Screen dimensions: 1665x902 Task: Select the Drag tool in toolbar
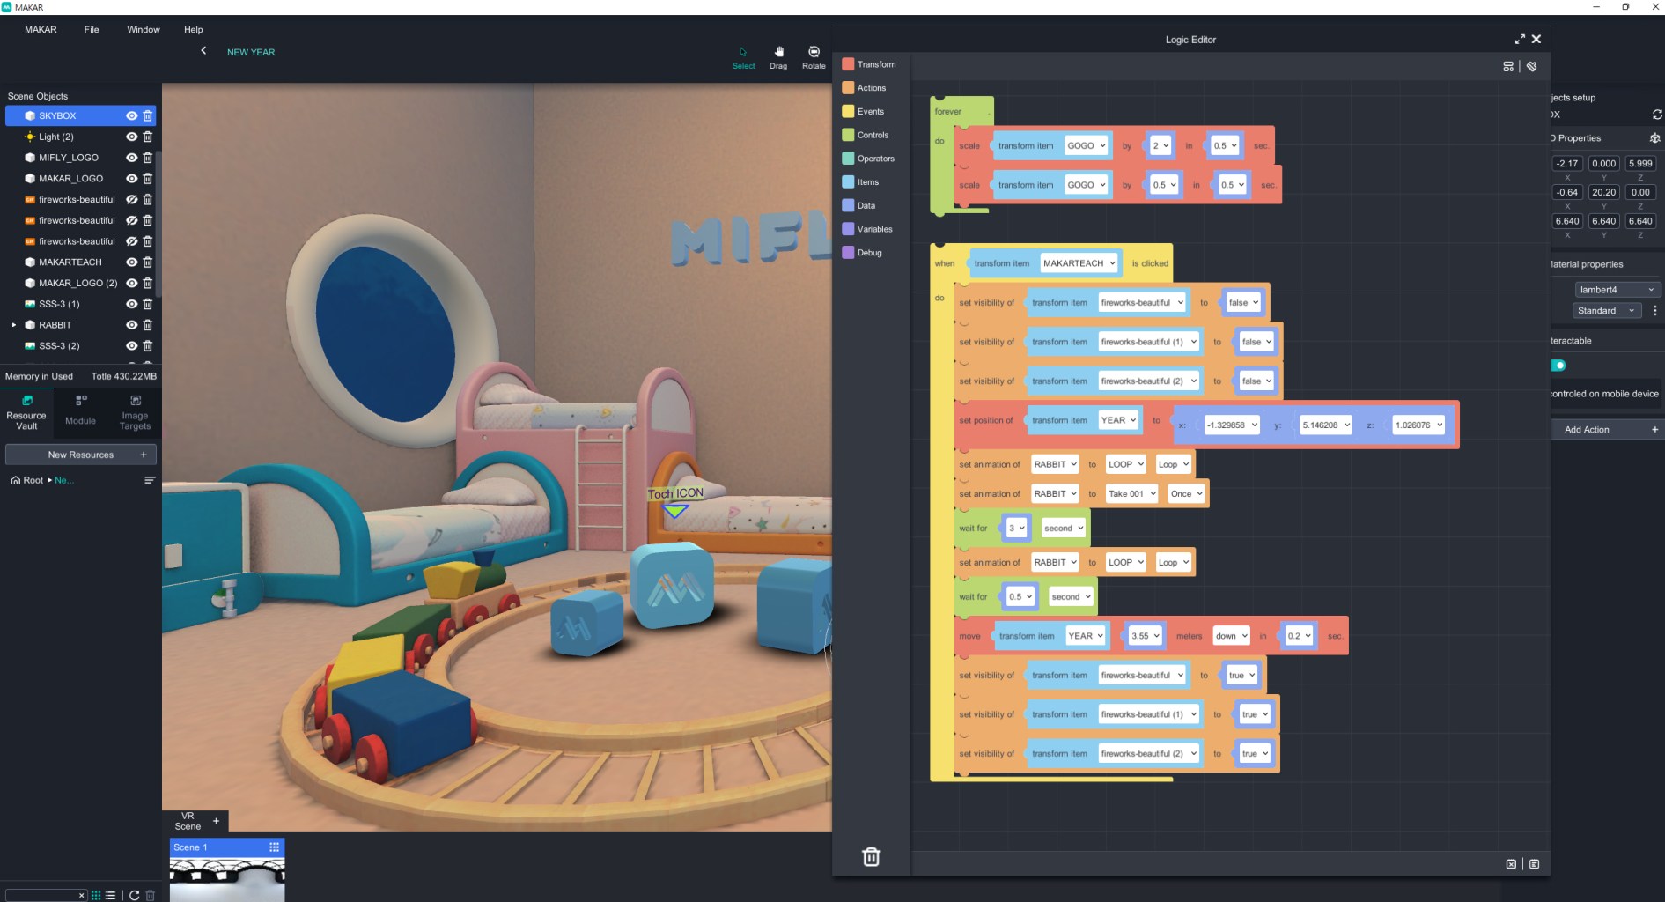coord(777,57)
